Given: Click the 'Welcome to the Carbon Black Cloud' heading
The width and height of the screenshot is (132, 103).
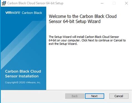Looking at the screenshot, I should 83,16.
